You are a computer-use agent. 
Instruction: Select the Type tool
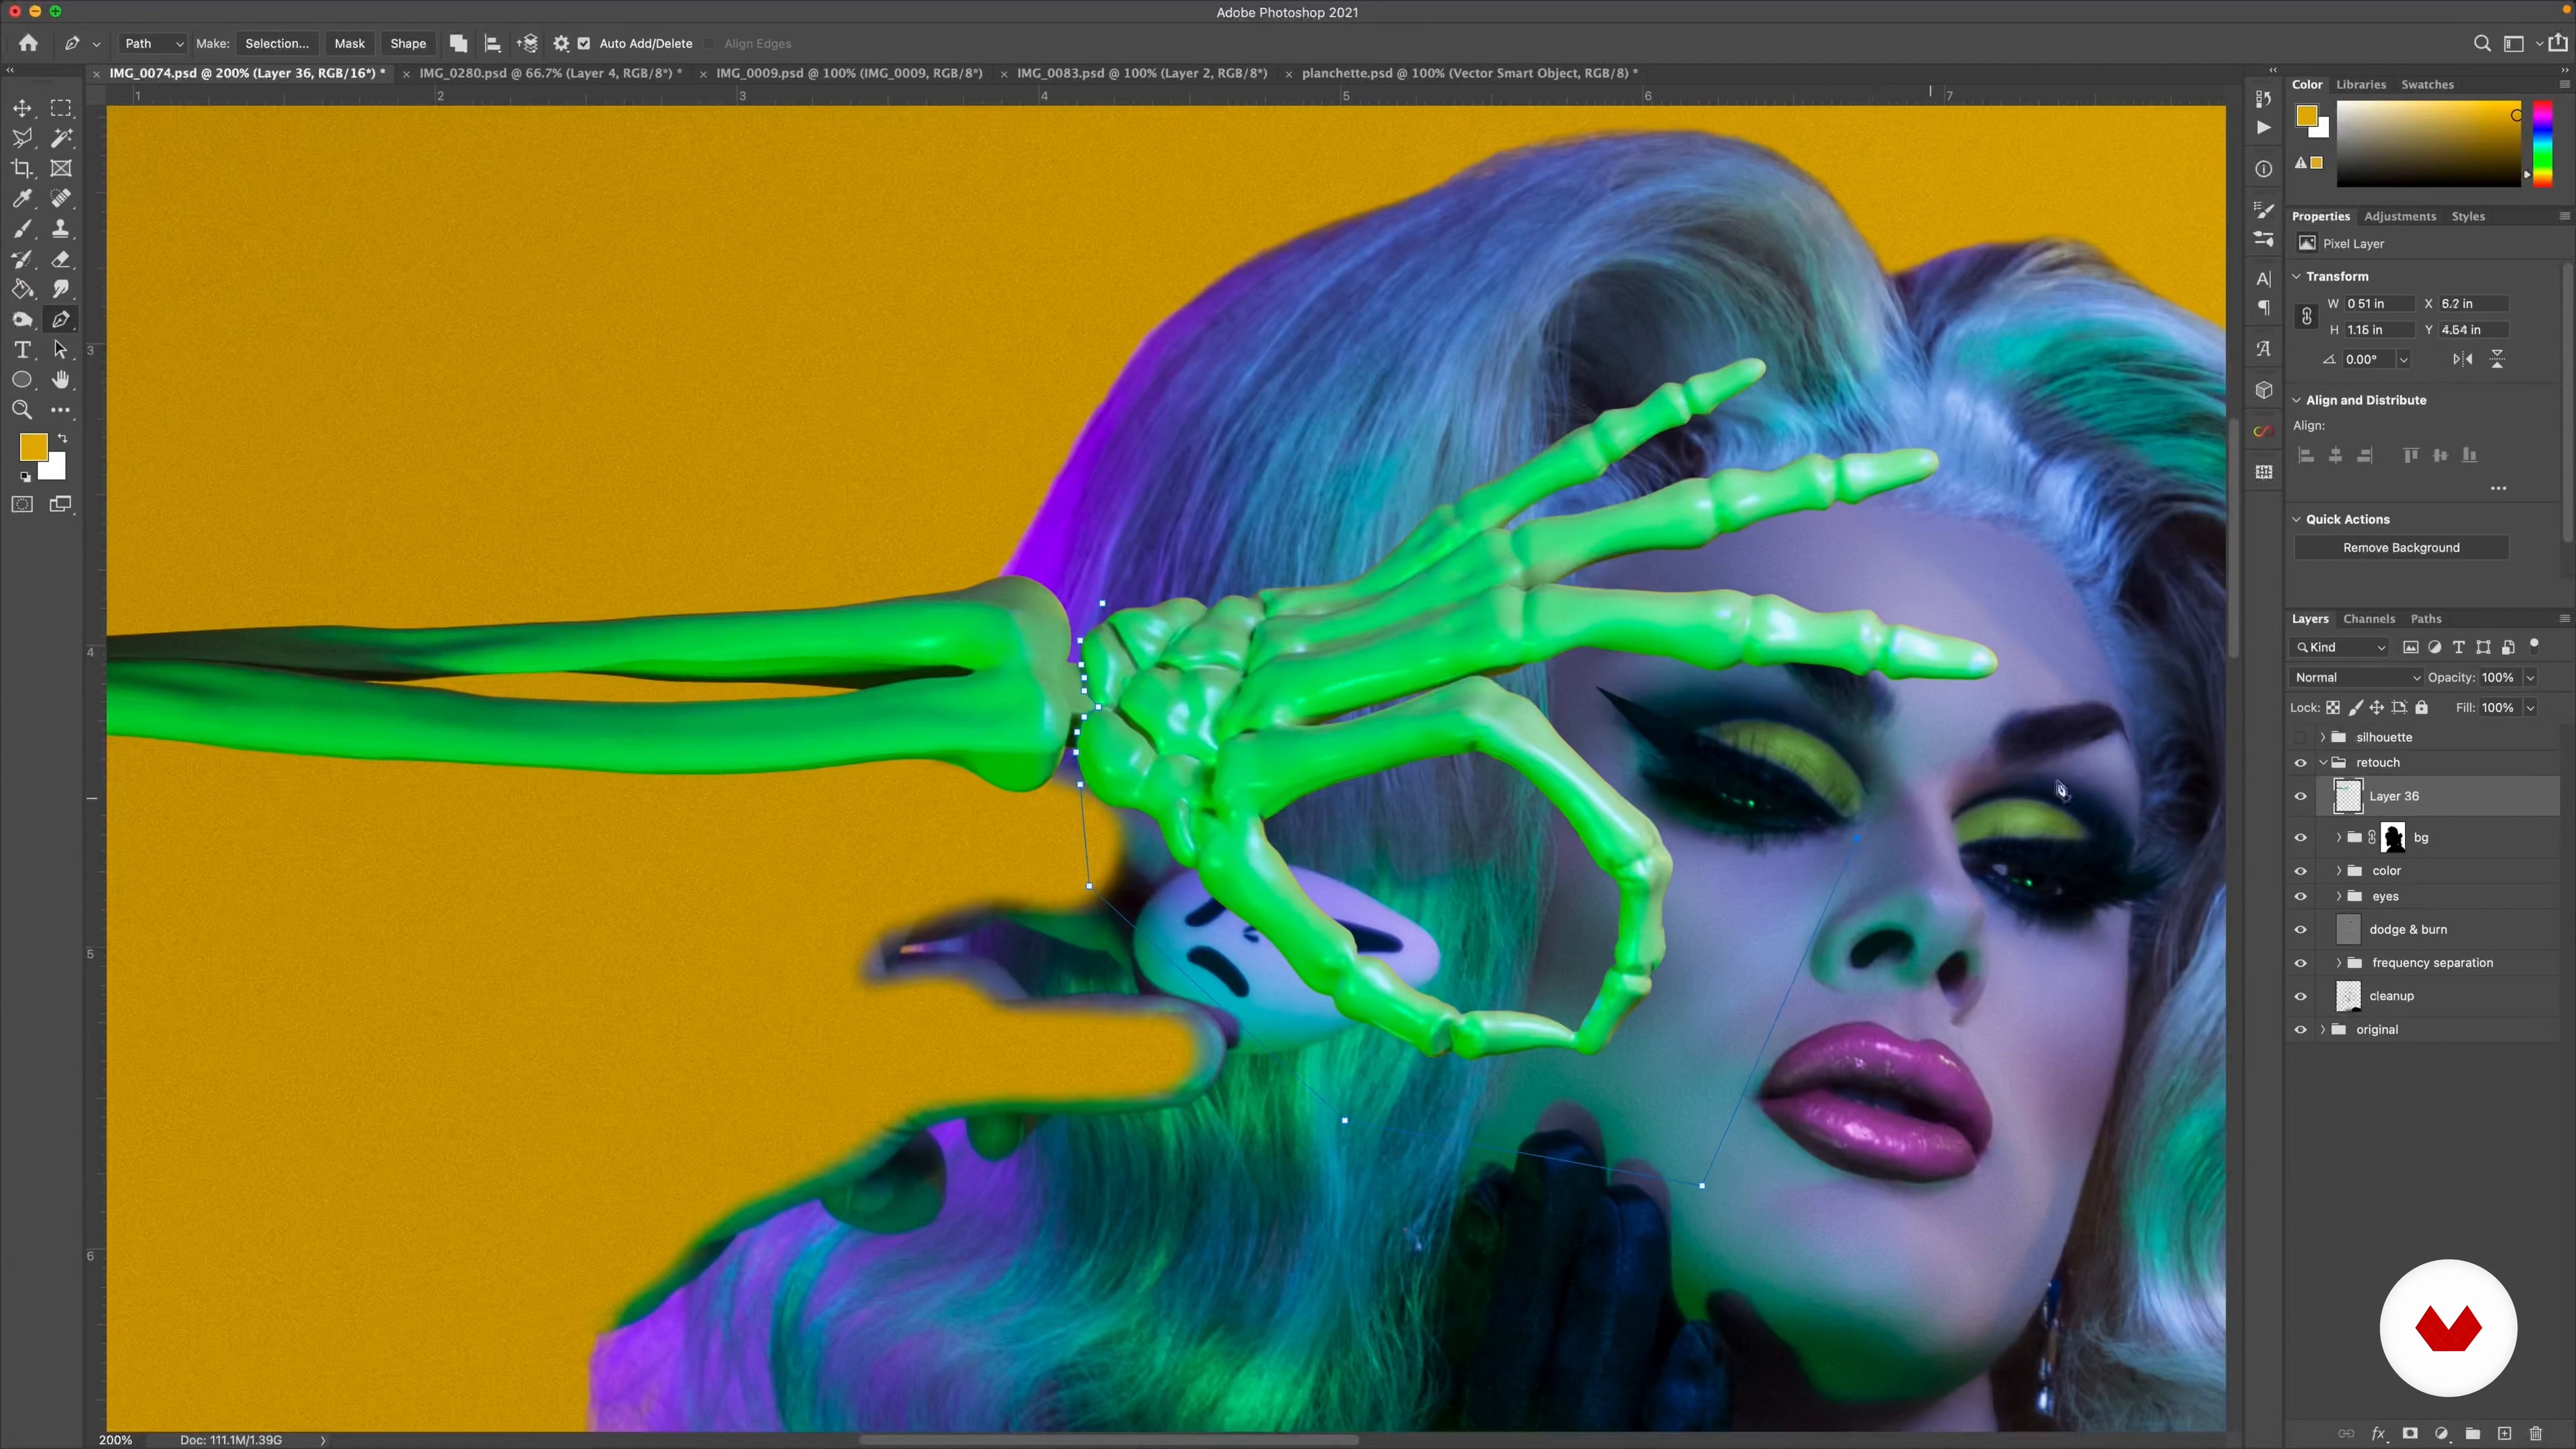coord(22,350)
